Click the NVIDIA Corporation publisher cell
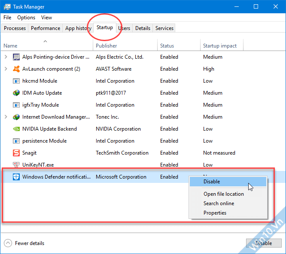286x254 pixels. pyautogui.click(x=118, y=129)
